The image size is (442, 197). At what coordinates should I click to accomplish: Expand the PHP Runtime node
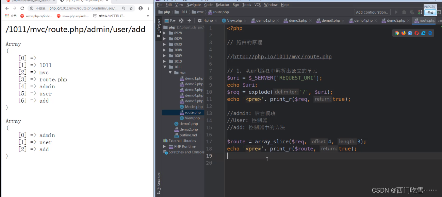click(164, 146)
